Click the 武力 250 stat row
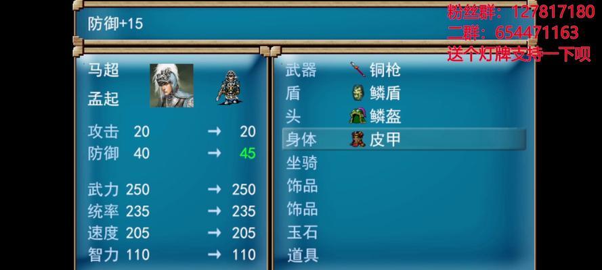Screen dimensions: 602x270 coord(171,189)
